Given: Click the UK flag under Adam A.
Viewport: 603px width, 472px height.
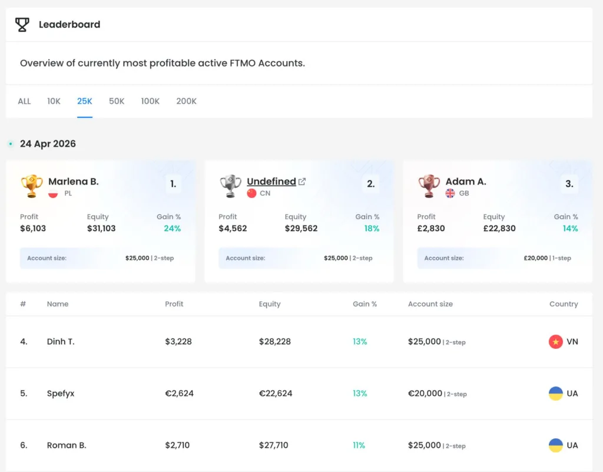Looking at the screenshot, I should click(x=450, y=193).
